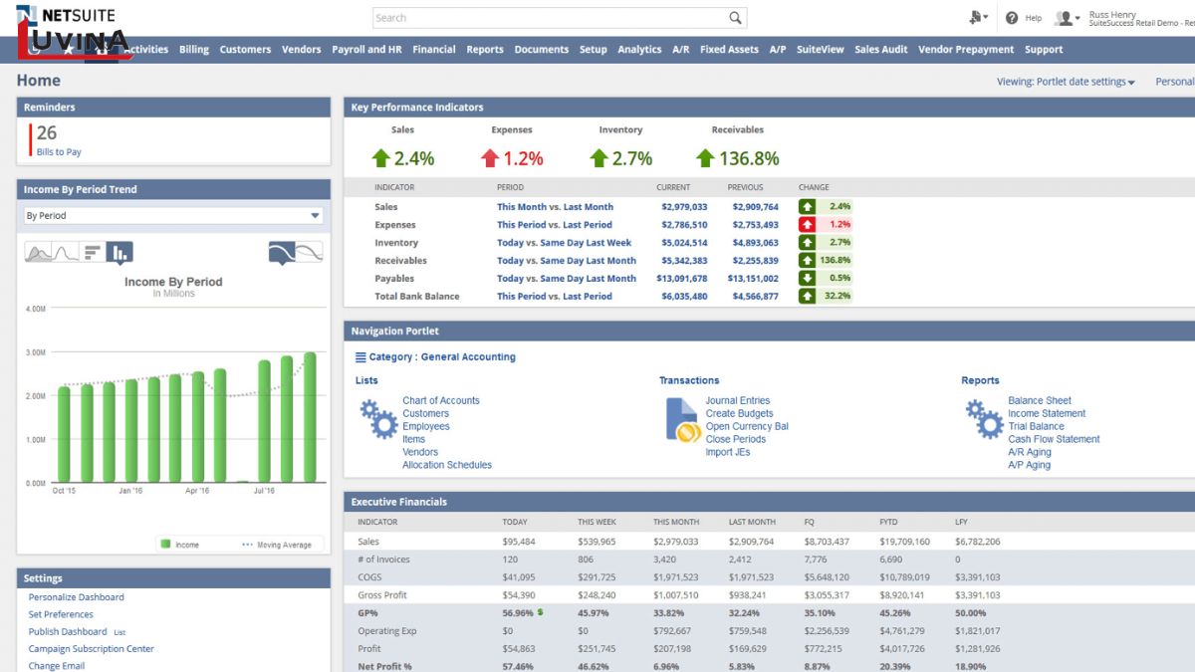Open the Reports menu
The image size is (1195, 672).
point(485,50)
